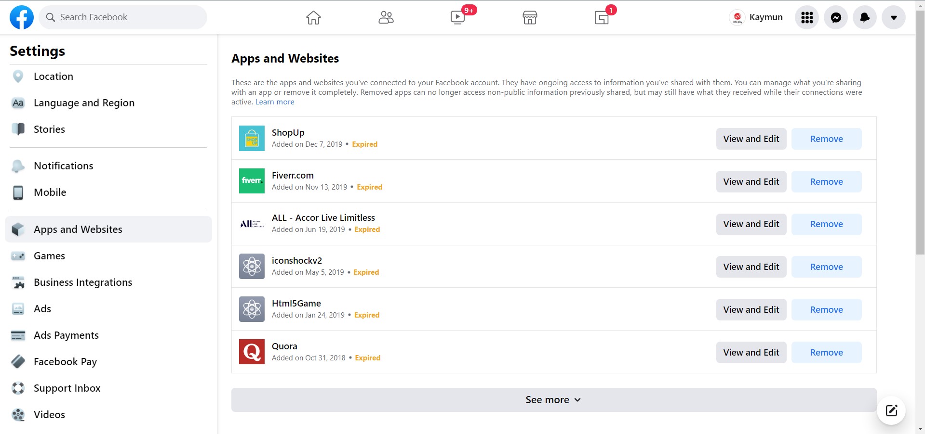Go to Mobile settings
925x434 pixels.
click(50, 192)
